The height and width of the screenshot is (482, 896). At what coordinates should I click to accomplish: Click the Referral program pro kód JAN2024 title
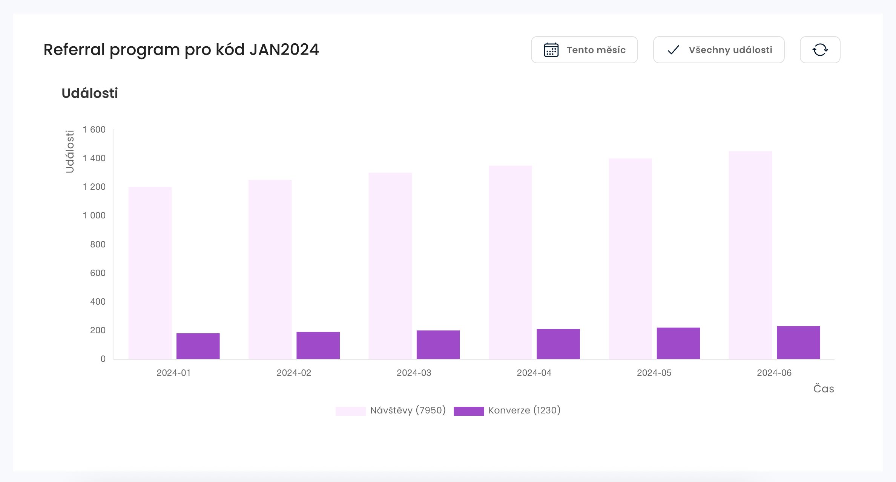coord(181,50)
